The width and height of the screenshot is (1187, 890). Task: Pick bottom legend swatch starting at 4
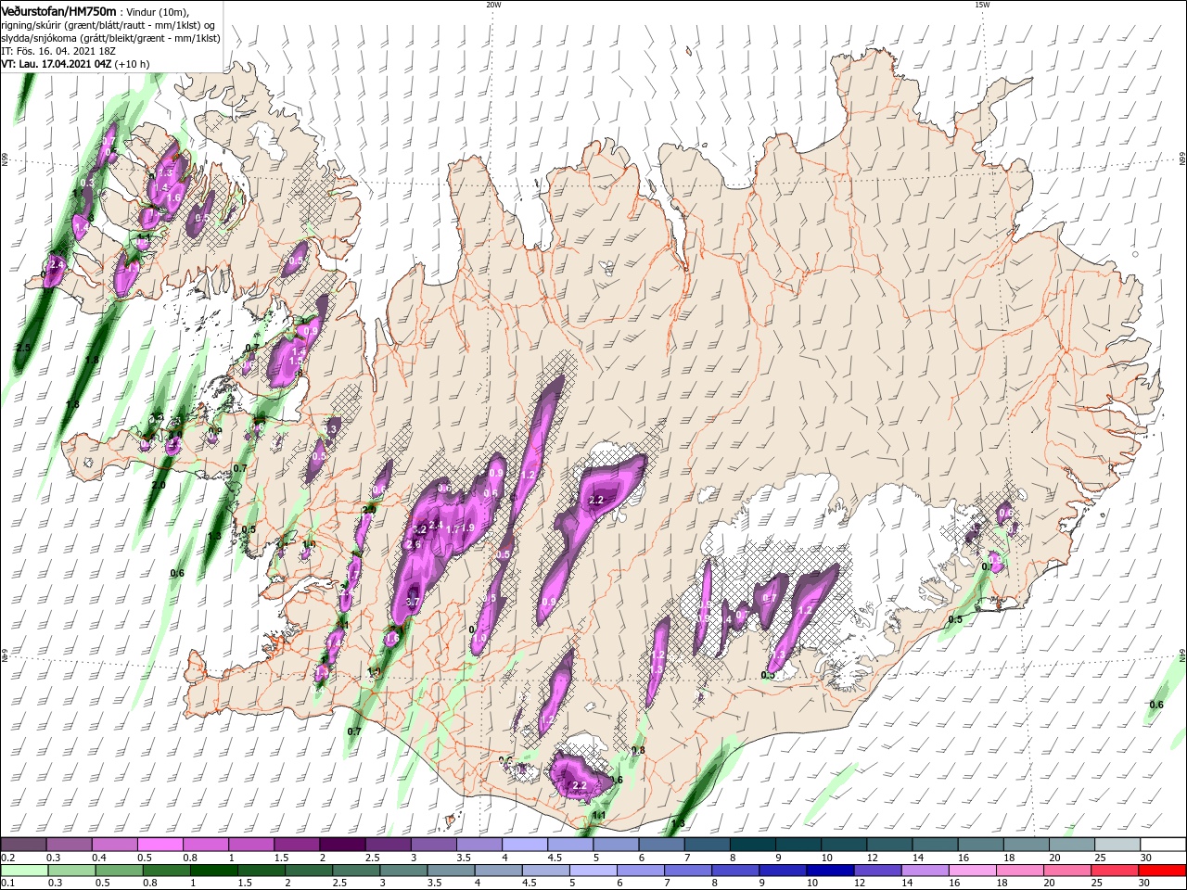[499, 871]
